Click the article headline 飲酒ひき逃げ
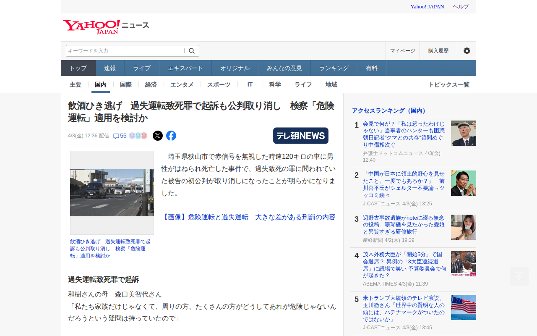The image size is (537, 336). pyautogui.click(x=201, y=112)
